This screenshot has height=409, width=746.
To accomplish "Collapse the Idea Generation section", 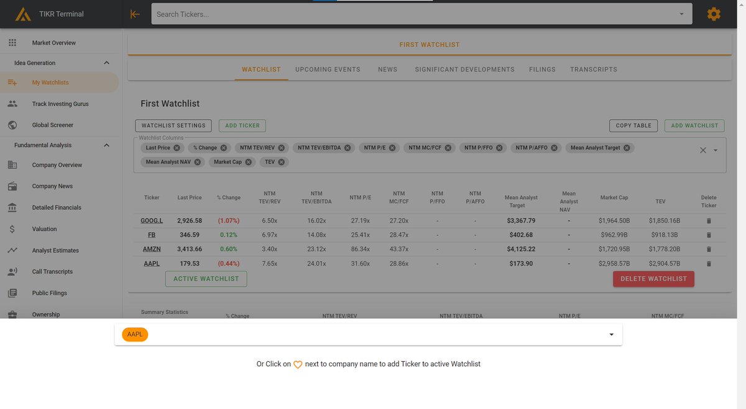I will pos(106,63).
